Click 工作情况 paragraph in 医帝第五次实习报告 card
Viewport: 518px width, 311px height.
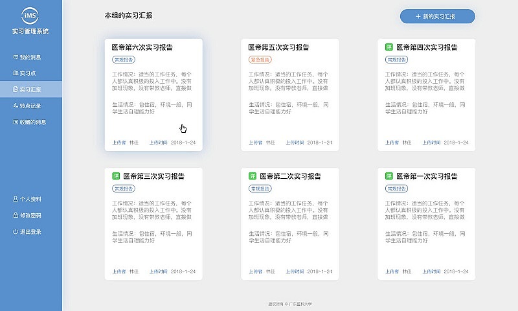(x=288, y=81)
